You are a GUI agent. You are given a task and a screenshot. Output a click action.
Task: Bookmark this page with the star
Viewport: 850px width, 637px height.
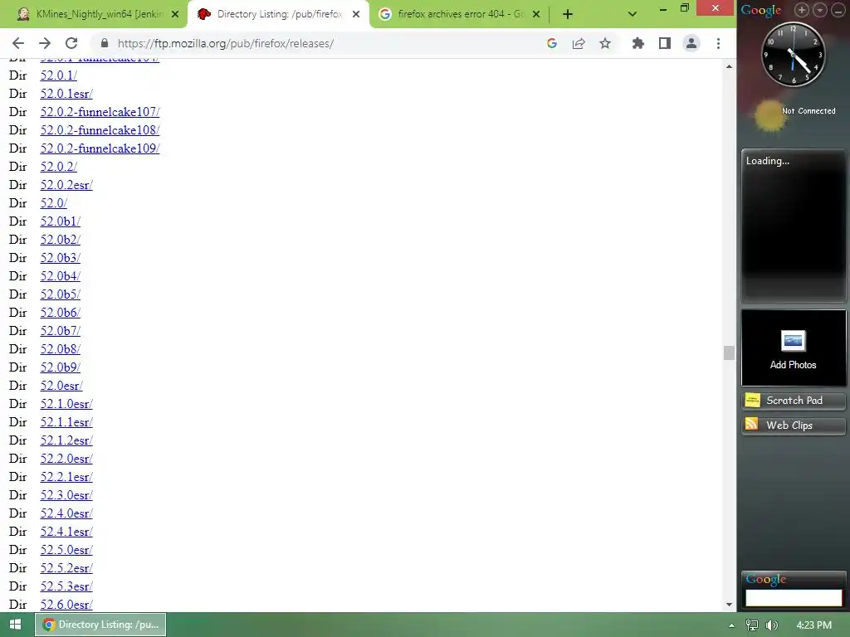point(605,43)
